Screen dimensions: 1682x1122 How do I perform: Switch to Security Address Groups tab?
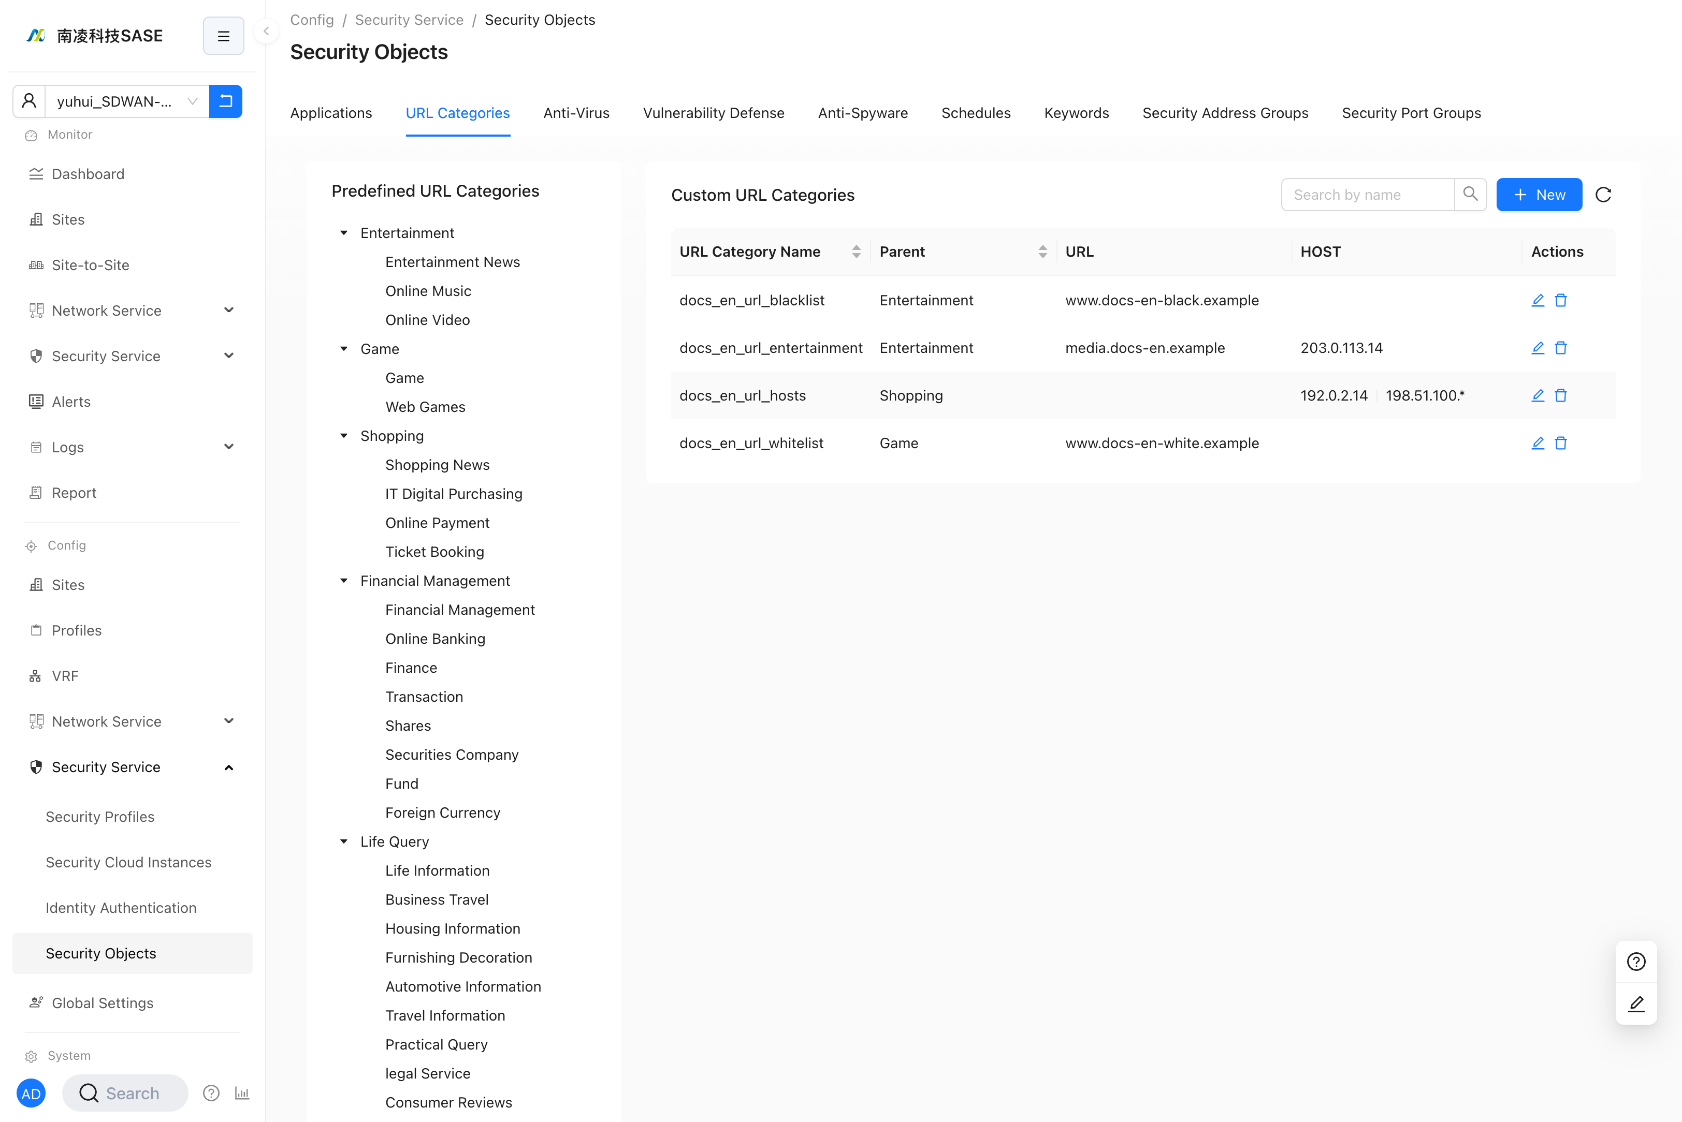[1225, 113]
